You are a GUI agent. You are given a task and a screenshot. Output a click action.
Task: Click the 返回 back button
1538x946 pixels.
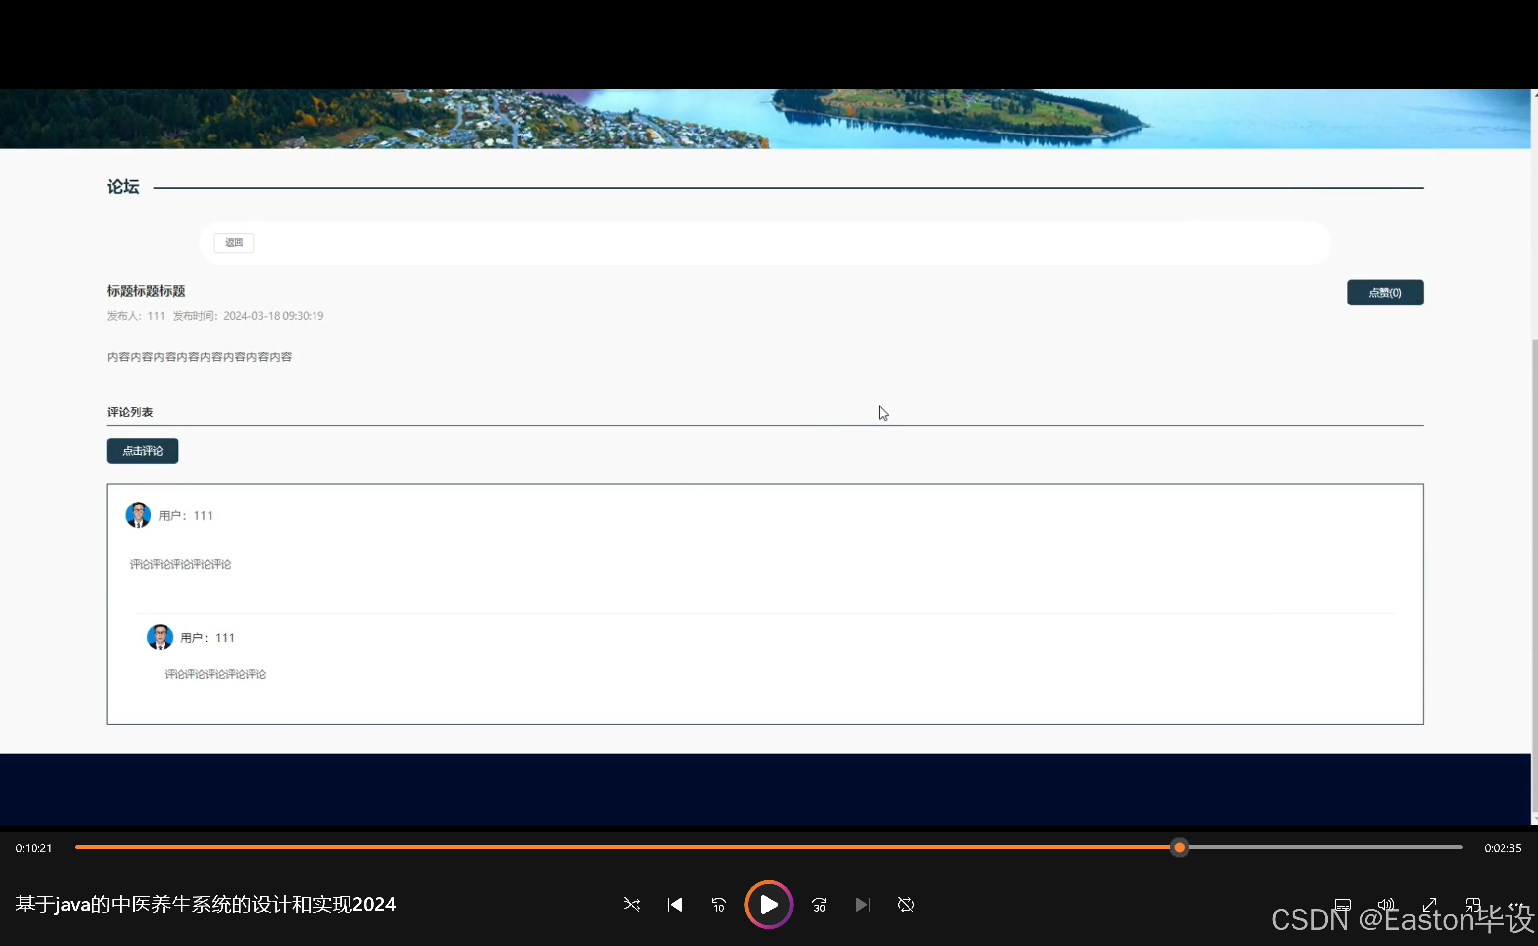pos(234,243)
